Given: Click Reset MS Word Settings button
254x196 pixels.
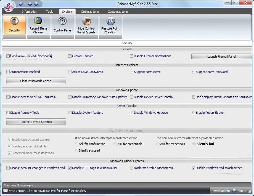Looking at the screenshot, I should click(x=36, y=122).
